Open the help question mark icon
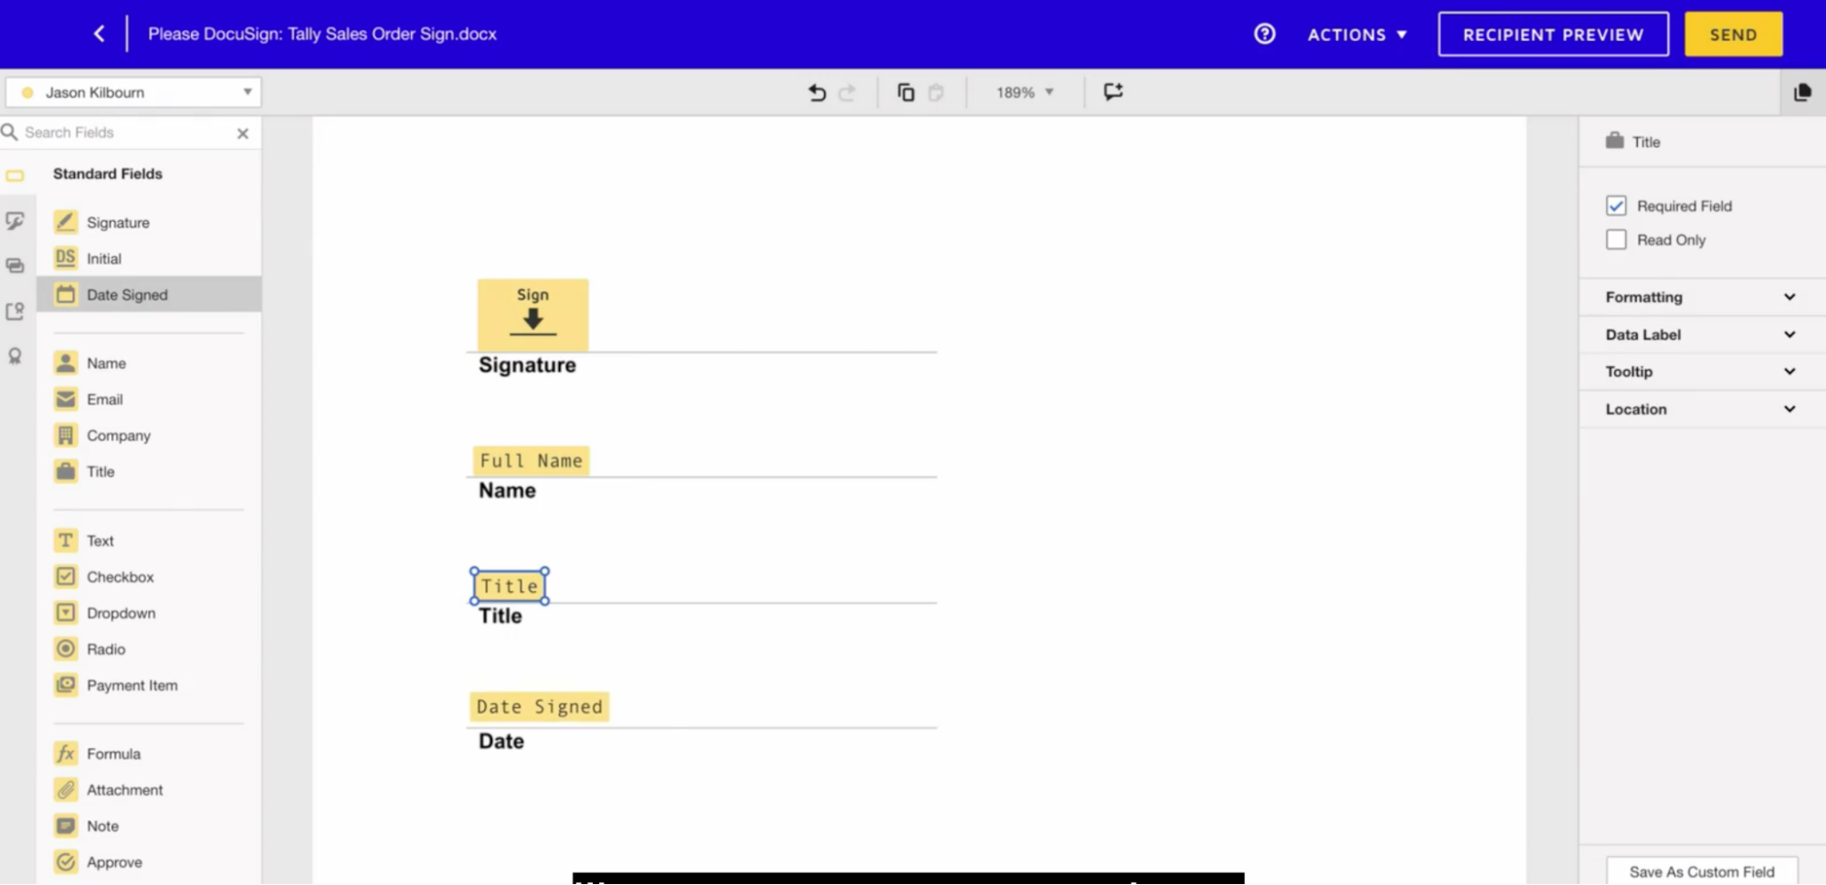The image size is (1826, 885). point(1264,34)
